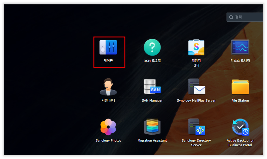Click the 패키지 센터 text label
The image size is (267, 159).
(196, 63)
